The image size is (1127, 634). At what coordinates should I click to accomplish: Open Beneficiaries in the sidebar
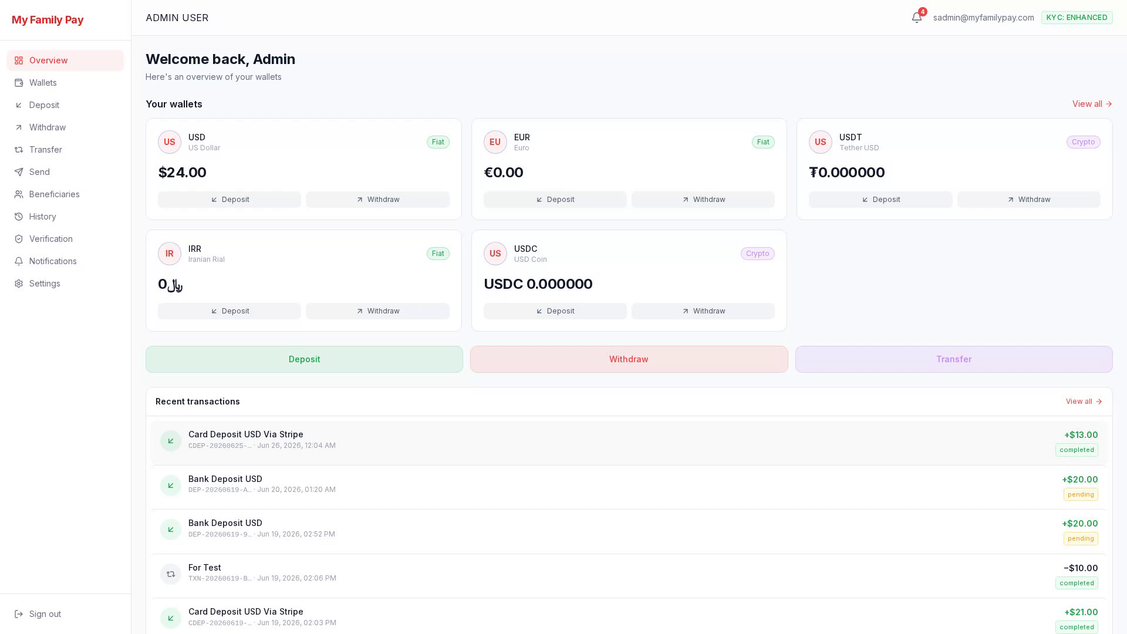65,194
